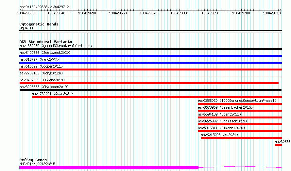Select the RefSeq Genes track title
Screen dimensions: 291x171
click(33, 160)
